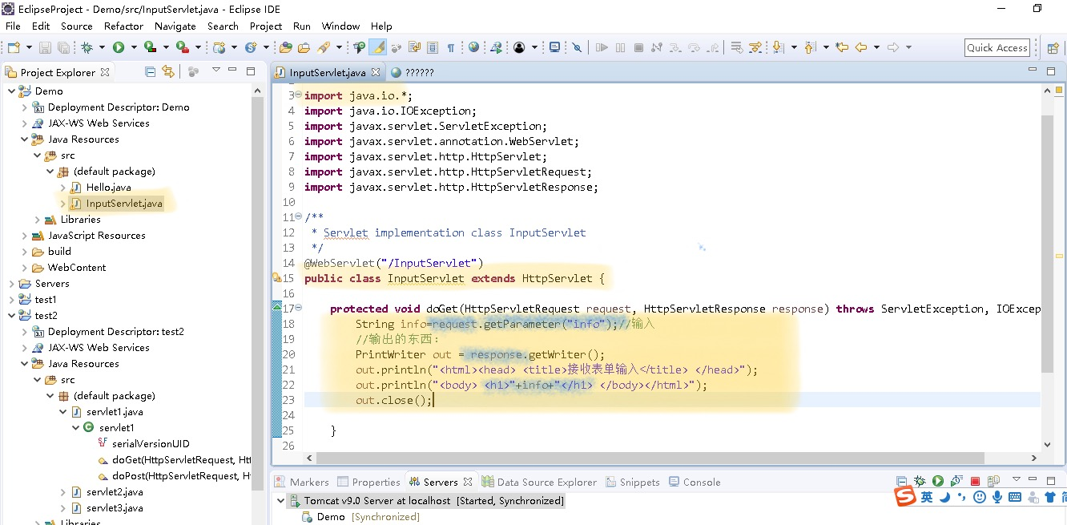The width and height of the screenshot is (1067, 525).
Task: Close the InputServlet.java editor tab
Action: pos(376,72)
